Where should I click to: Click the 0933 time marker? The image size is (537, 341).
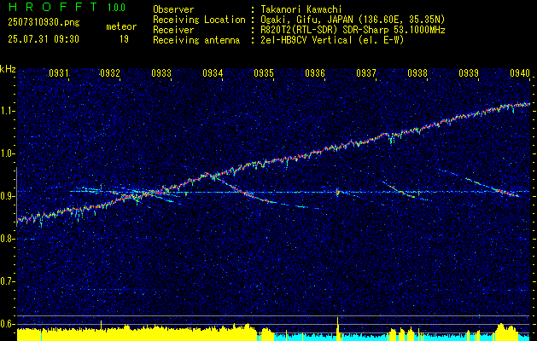click(161, 72)
